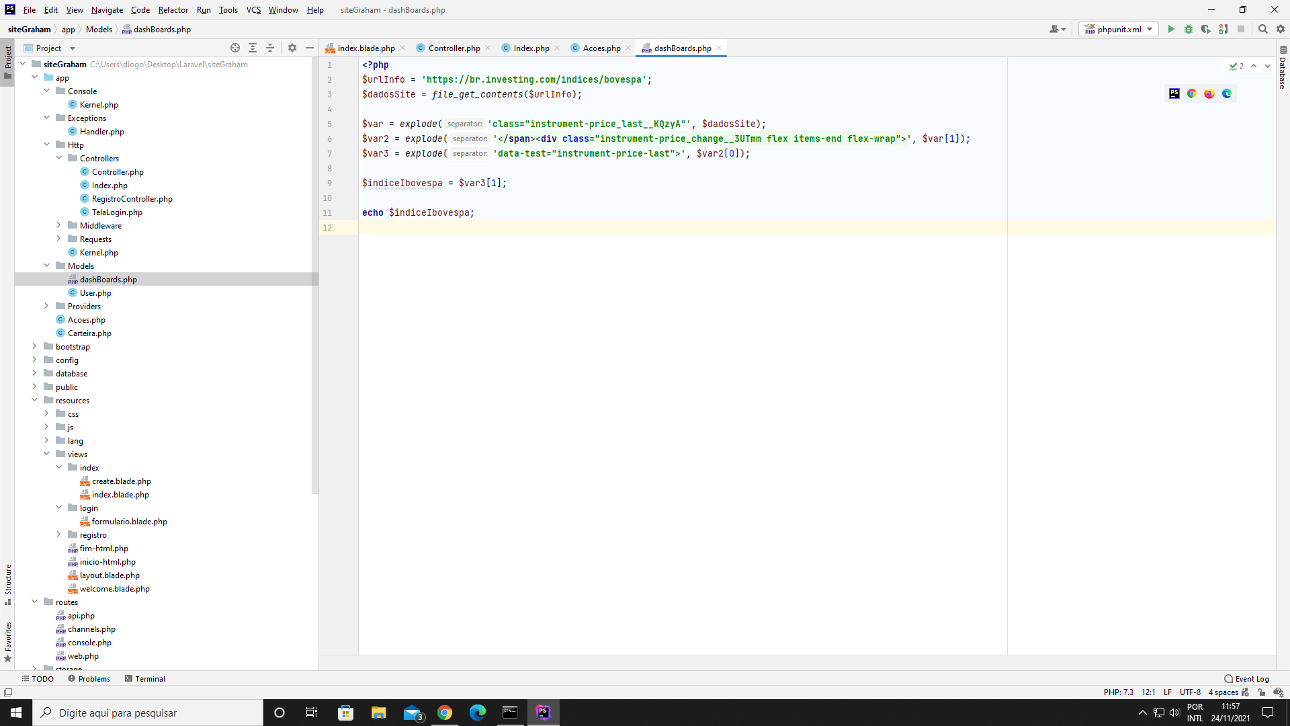Viewport: 1290px width, 726px height.
Task: Open Project view selector dropdown
Action: point(50,48)
